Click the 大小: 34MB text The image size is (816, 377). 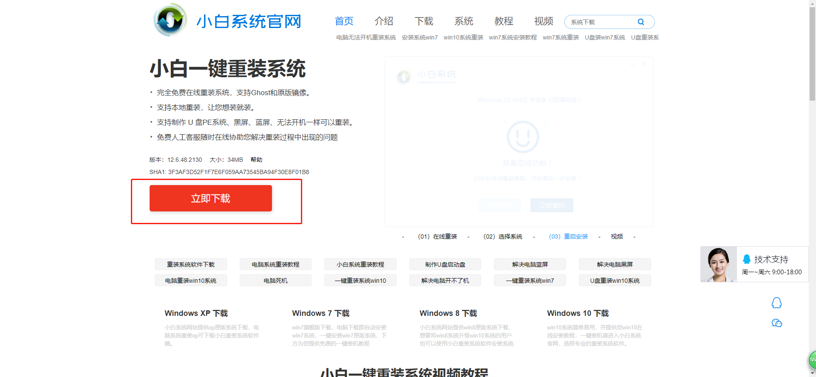[226, 160]
